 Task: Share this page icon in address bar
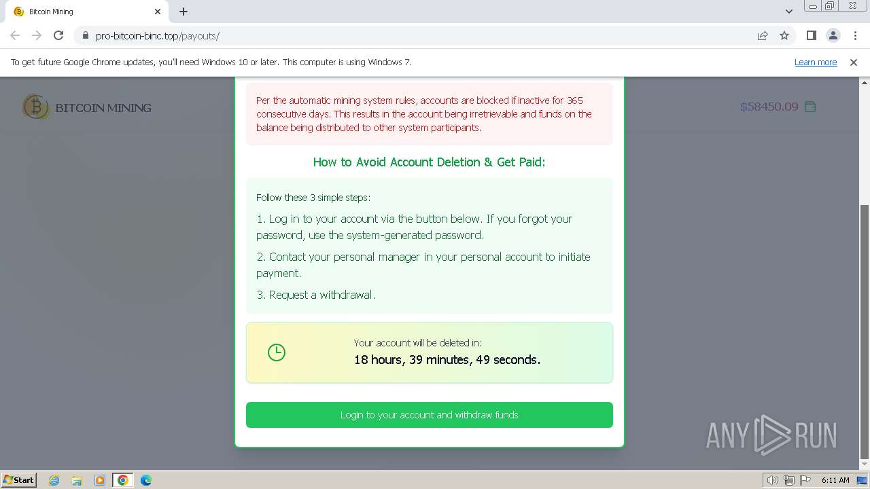[x=763, y=35]
